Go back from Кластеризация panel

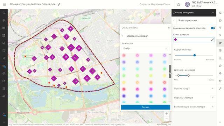pyautogui.click(x=174, y=20)
